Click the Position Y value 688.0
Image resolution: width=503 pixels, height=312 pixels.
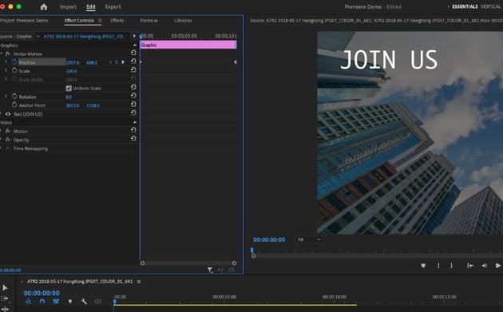pos(92,62)
